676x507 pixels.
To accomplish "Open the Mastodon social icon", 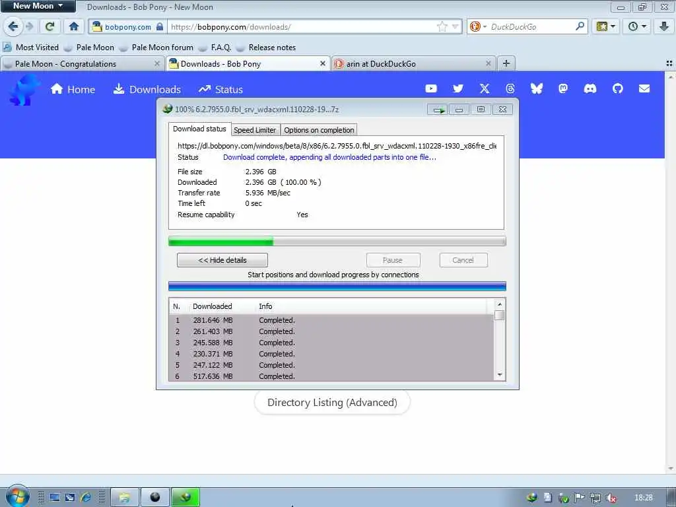I will (x=563, y=89).
